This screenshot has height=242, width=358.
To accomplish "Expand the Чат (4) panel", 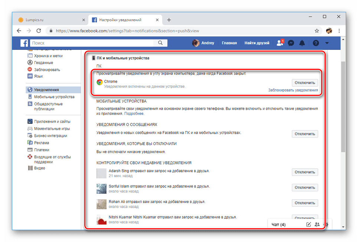I will 279,225.
